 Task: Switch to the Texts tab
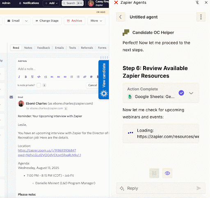73,48
